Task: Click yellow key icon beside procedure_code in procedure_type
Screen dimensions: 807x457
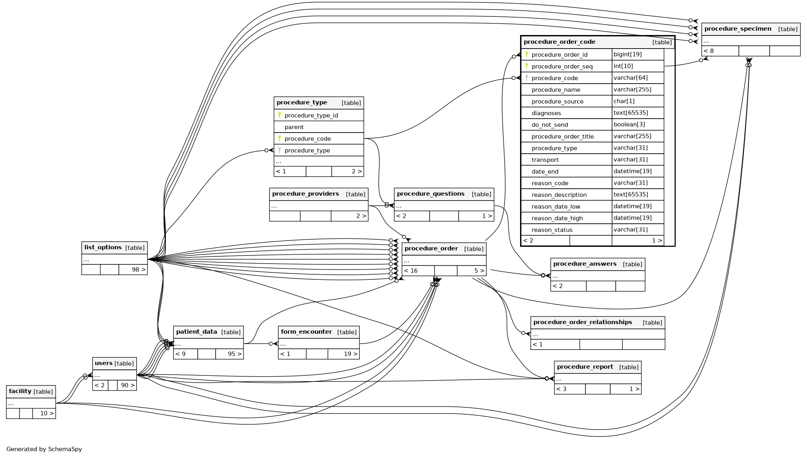Action: [279, 139]
